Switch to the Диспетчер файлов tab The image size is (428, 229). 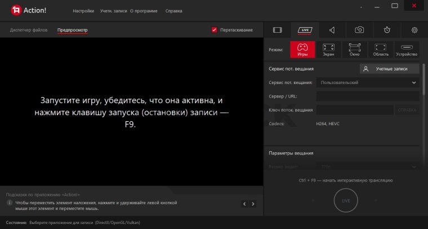[x=29, y=30]
